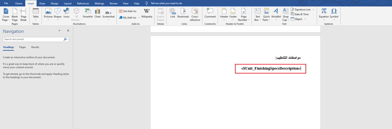392x129 pixels.
Task: Insert a Table from the ribbon
Action: coord(36,14)
